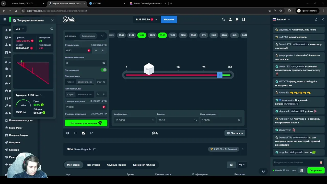Select the Мои ставки tab
This screenshot has width=327, height=184.
74,165
